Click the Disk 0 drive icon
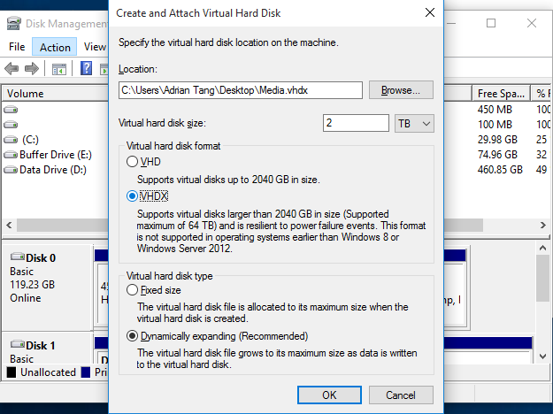 (18, 257)
